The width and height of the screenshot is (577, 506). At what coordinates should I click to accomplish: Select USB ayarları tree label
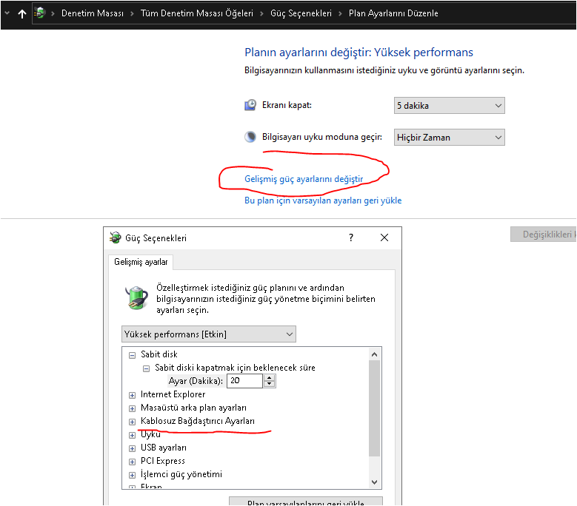[x=164, y=448]
